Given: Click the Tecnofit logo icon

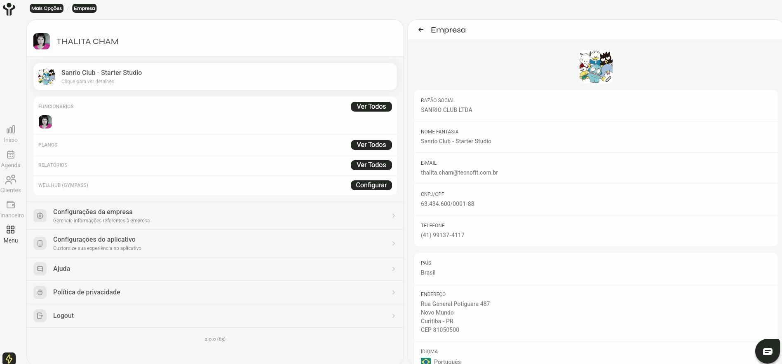Looking at the screenshot, I should (9, 9).
